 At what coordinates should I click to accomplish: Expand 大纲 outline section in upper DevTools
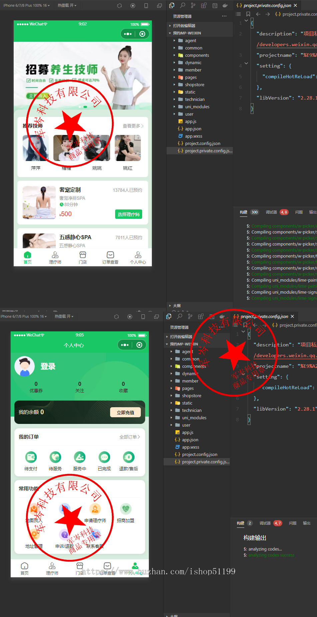point(200,305)
